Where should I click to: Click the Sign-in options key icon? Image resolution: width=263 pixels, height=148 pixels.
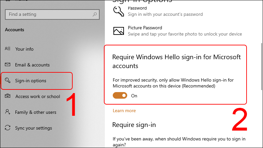pyautogui.click(x=8, y=81)
